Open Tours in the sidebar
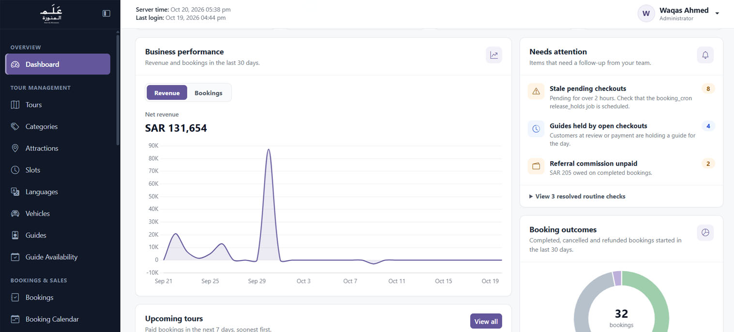The width and height of the screenshot is (734, 332). click(x=58, y=105)
